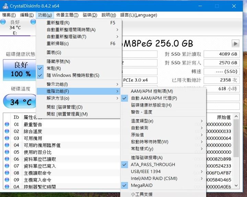Click the 2358 次 power-on count field

click(x=222, y=80)
